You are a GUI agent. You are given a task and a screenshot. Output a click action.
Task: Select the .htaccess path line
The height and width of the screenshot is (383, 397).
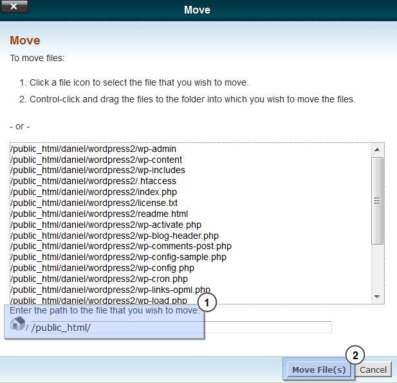click(x=93, y=181)
